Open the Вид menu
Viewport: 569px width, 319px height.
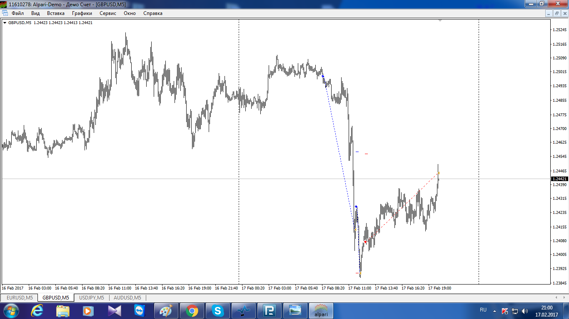click(35, 13)
